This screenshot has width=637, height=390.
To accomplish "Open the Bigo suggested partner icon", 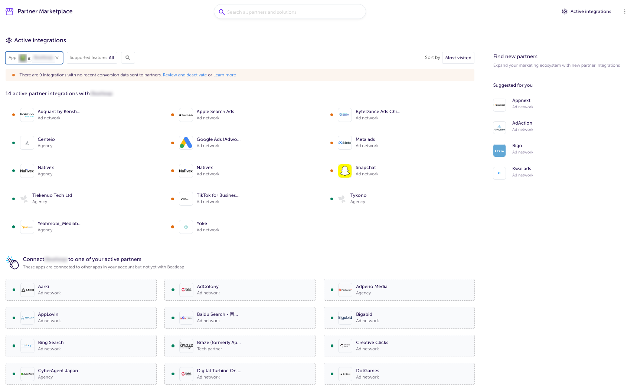I will click(x=499, y=151).
